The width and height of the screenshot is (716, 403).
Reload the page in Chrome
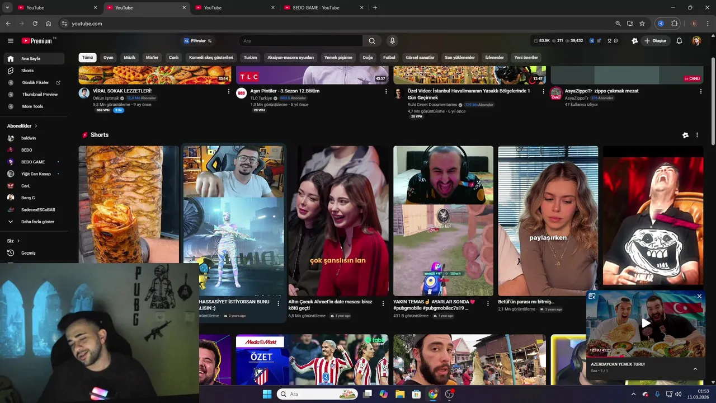35,24
